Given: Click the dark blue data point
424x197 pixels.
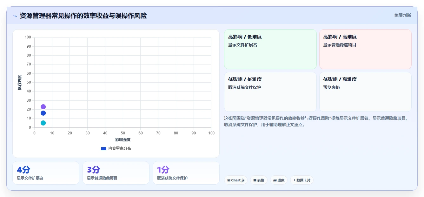Looking at the screenshot, I should [43, 113].
